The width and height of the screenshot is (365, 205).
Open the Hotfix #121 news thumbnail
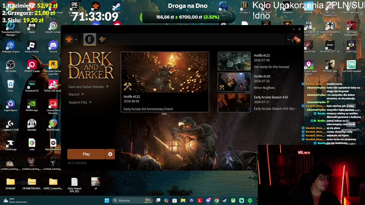pos(234,61)
